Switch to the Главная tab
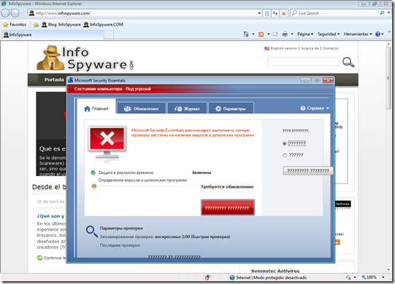Viewport: 395px width, 284px height. pos(96,109)
